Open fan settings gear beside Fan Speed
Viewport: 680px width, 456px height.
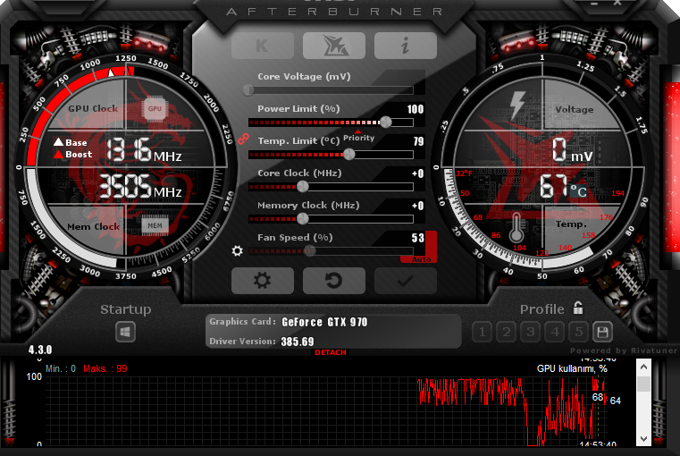point(237,250)
